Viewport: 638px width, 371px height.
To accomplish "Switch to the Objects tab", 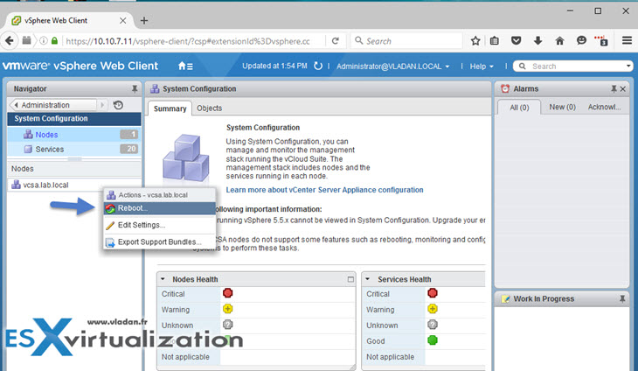I will (209, 108).
